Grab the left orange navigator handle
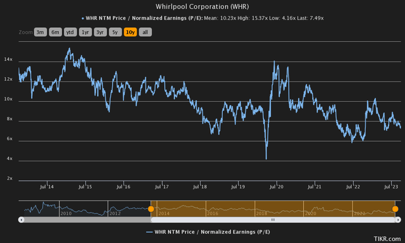The image size is (405, 243). (151, 209)
